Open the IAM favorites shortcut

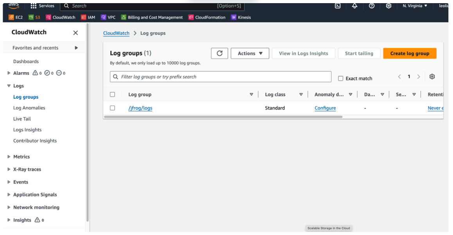(x=88, y=17)
